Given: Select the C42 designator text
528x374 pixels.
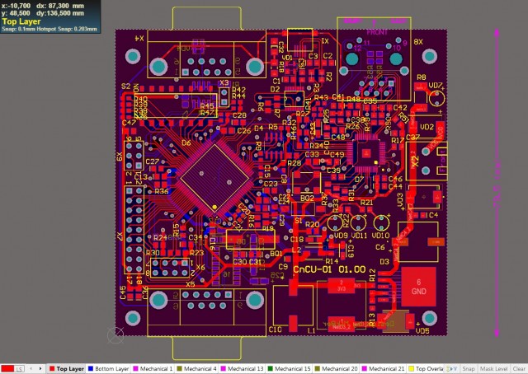Looking at the screenshot, I should click(400, 108).
